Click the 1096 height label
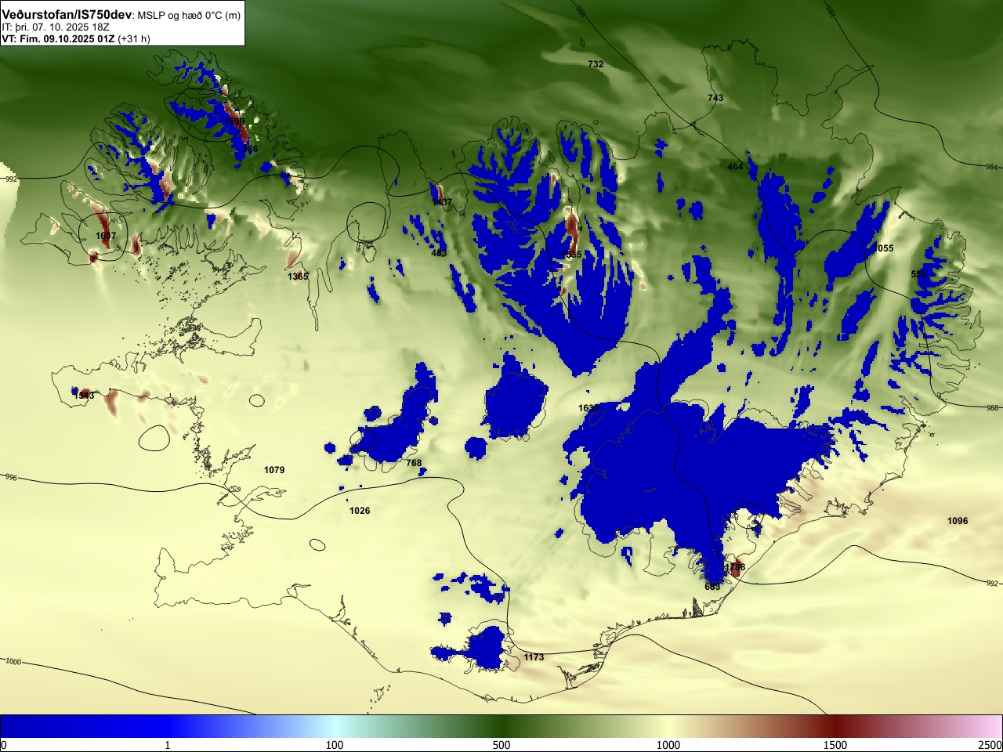 tap(958, 521)
